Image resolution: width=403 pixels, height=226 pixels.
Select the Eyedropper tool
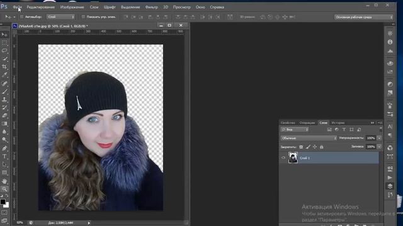pyautogui.click(x=4, y=75)
